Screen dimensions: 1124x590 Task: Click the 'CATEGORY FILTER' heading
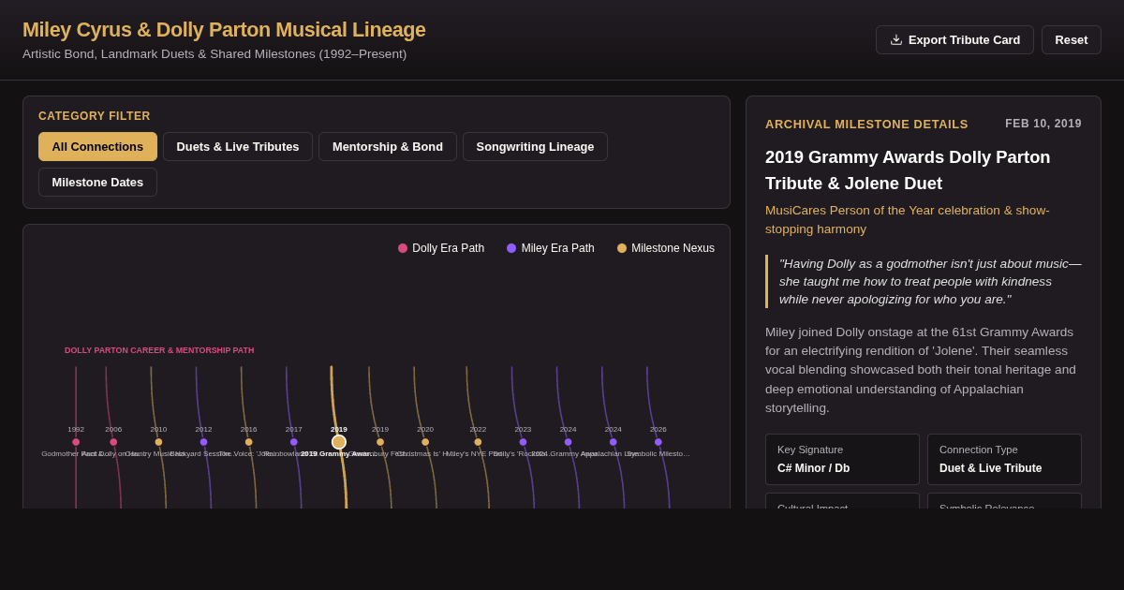click(95, 116)
